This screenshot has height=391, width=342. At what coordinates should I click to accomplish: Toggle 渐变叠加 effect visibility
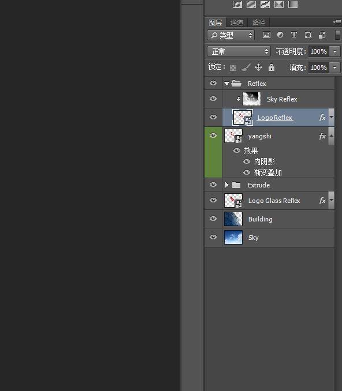[247, 172]
